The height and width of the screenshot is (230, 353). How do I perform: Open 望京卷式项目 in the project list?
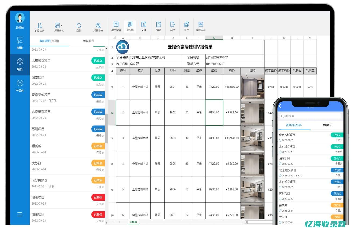(67, 98)
